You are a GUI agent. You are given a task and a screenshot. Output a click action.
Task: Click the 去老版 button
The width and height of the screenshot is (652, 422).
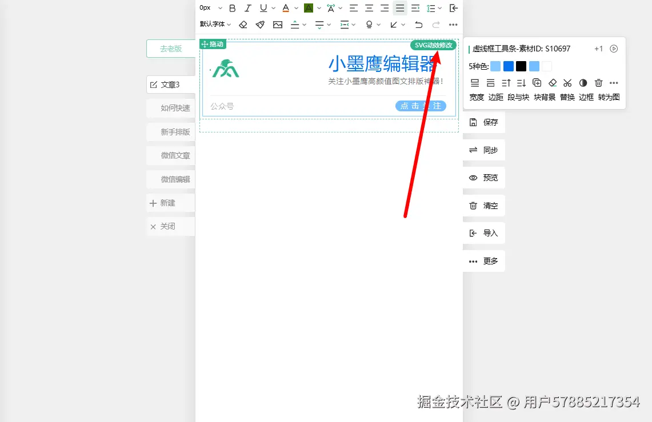click(x=171, y=49)
